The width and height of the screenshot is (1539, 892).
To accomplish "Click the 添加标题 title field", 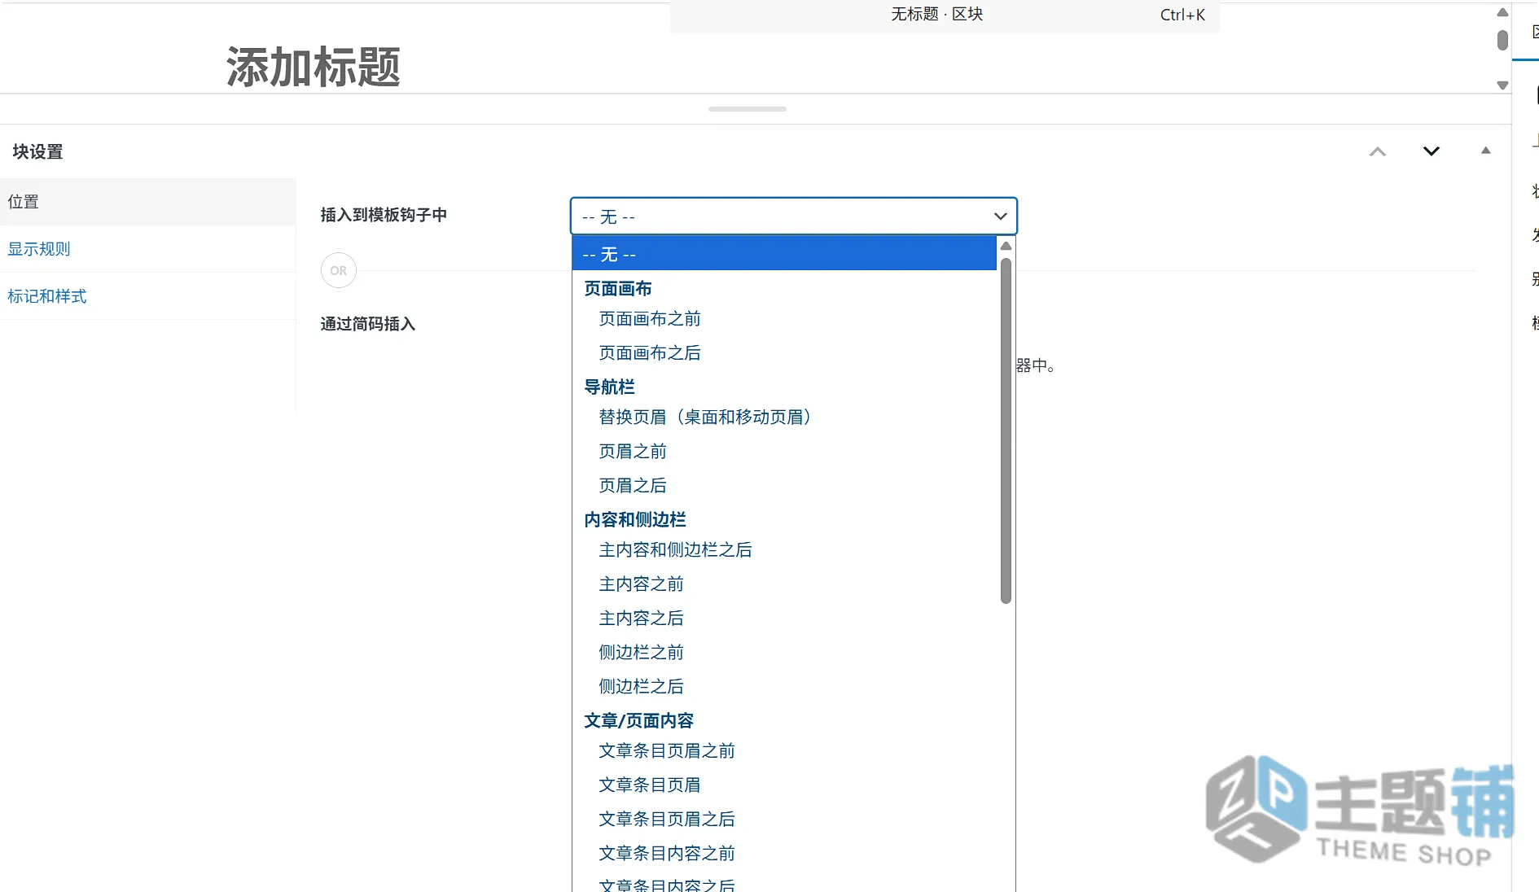I will point(313,67).
